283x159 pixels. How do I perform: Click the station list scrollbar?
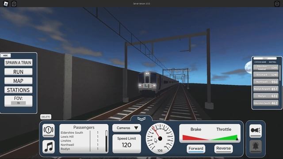(x=280, y=73)
